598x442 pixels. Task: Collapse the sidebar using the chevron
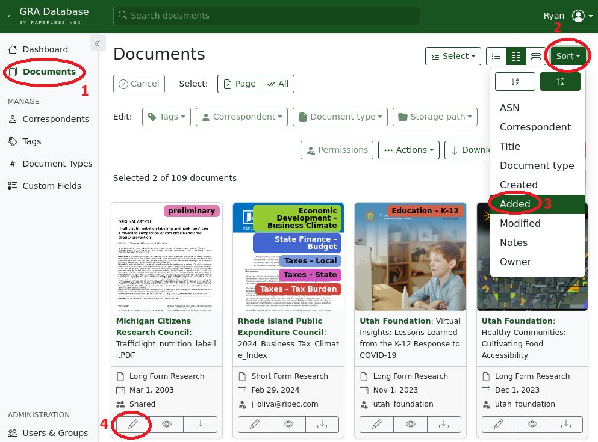(98, 43)
